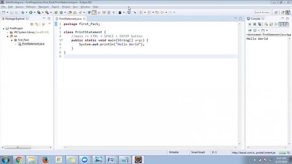Click Writable in the status bar
This screenshot has width=292, height=164.
(174, 152)
